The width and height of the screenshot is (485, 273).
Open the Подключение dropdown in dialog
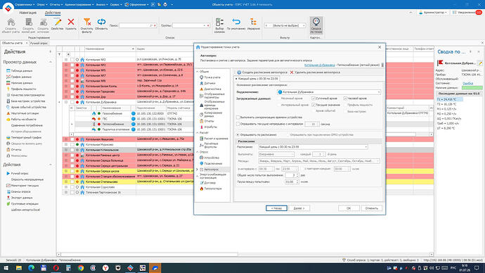329,92
